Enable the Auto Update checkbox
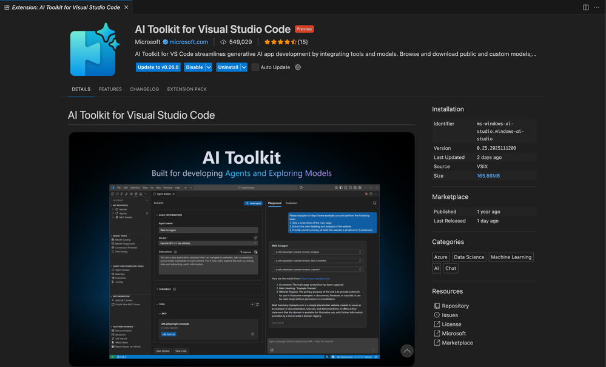This screenshot has height=367, width=606. pos(255,67)
